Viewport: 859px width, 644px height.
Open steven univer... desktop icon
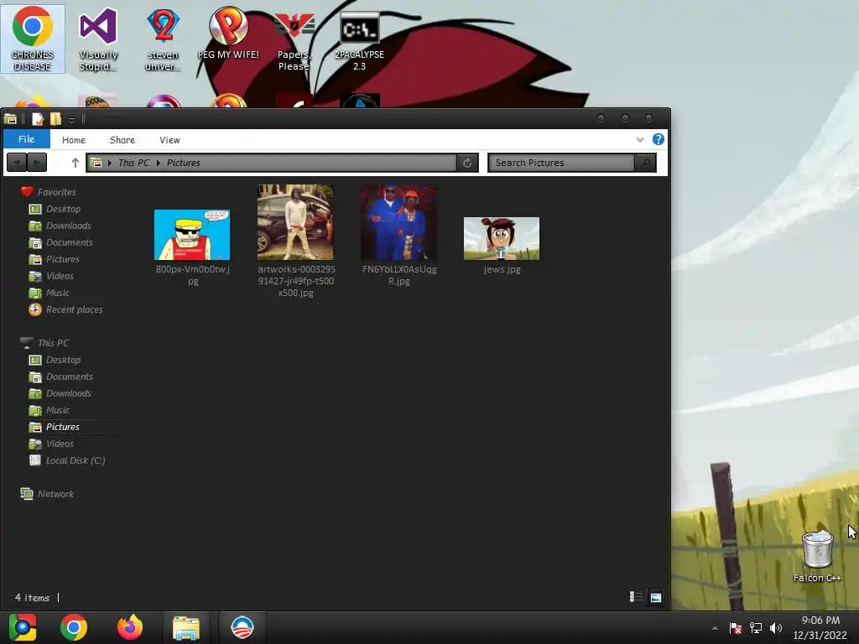tap(163, 39)
